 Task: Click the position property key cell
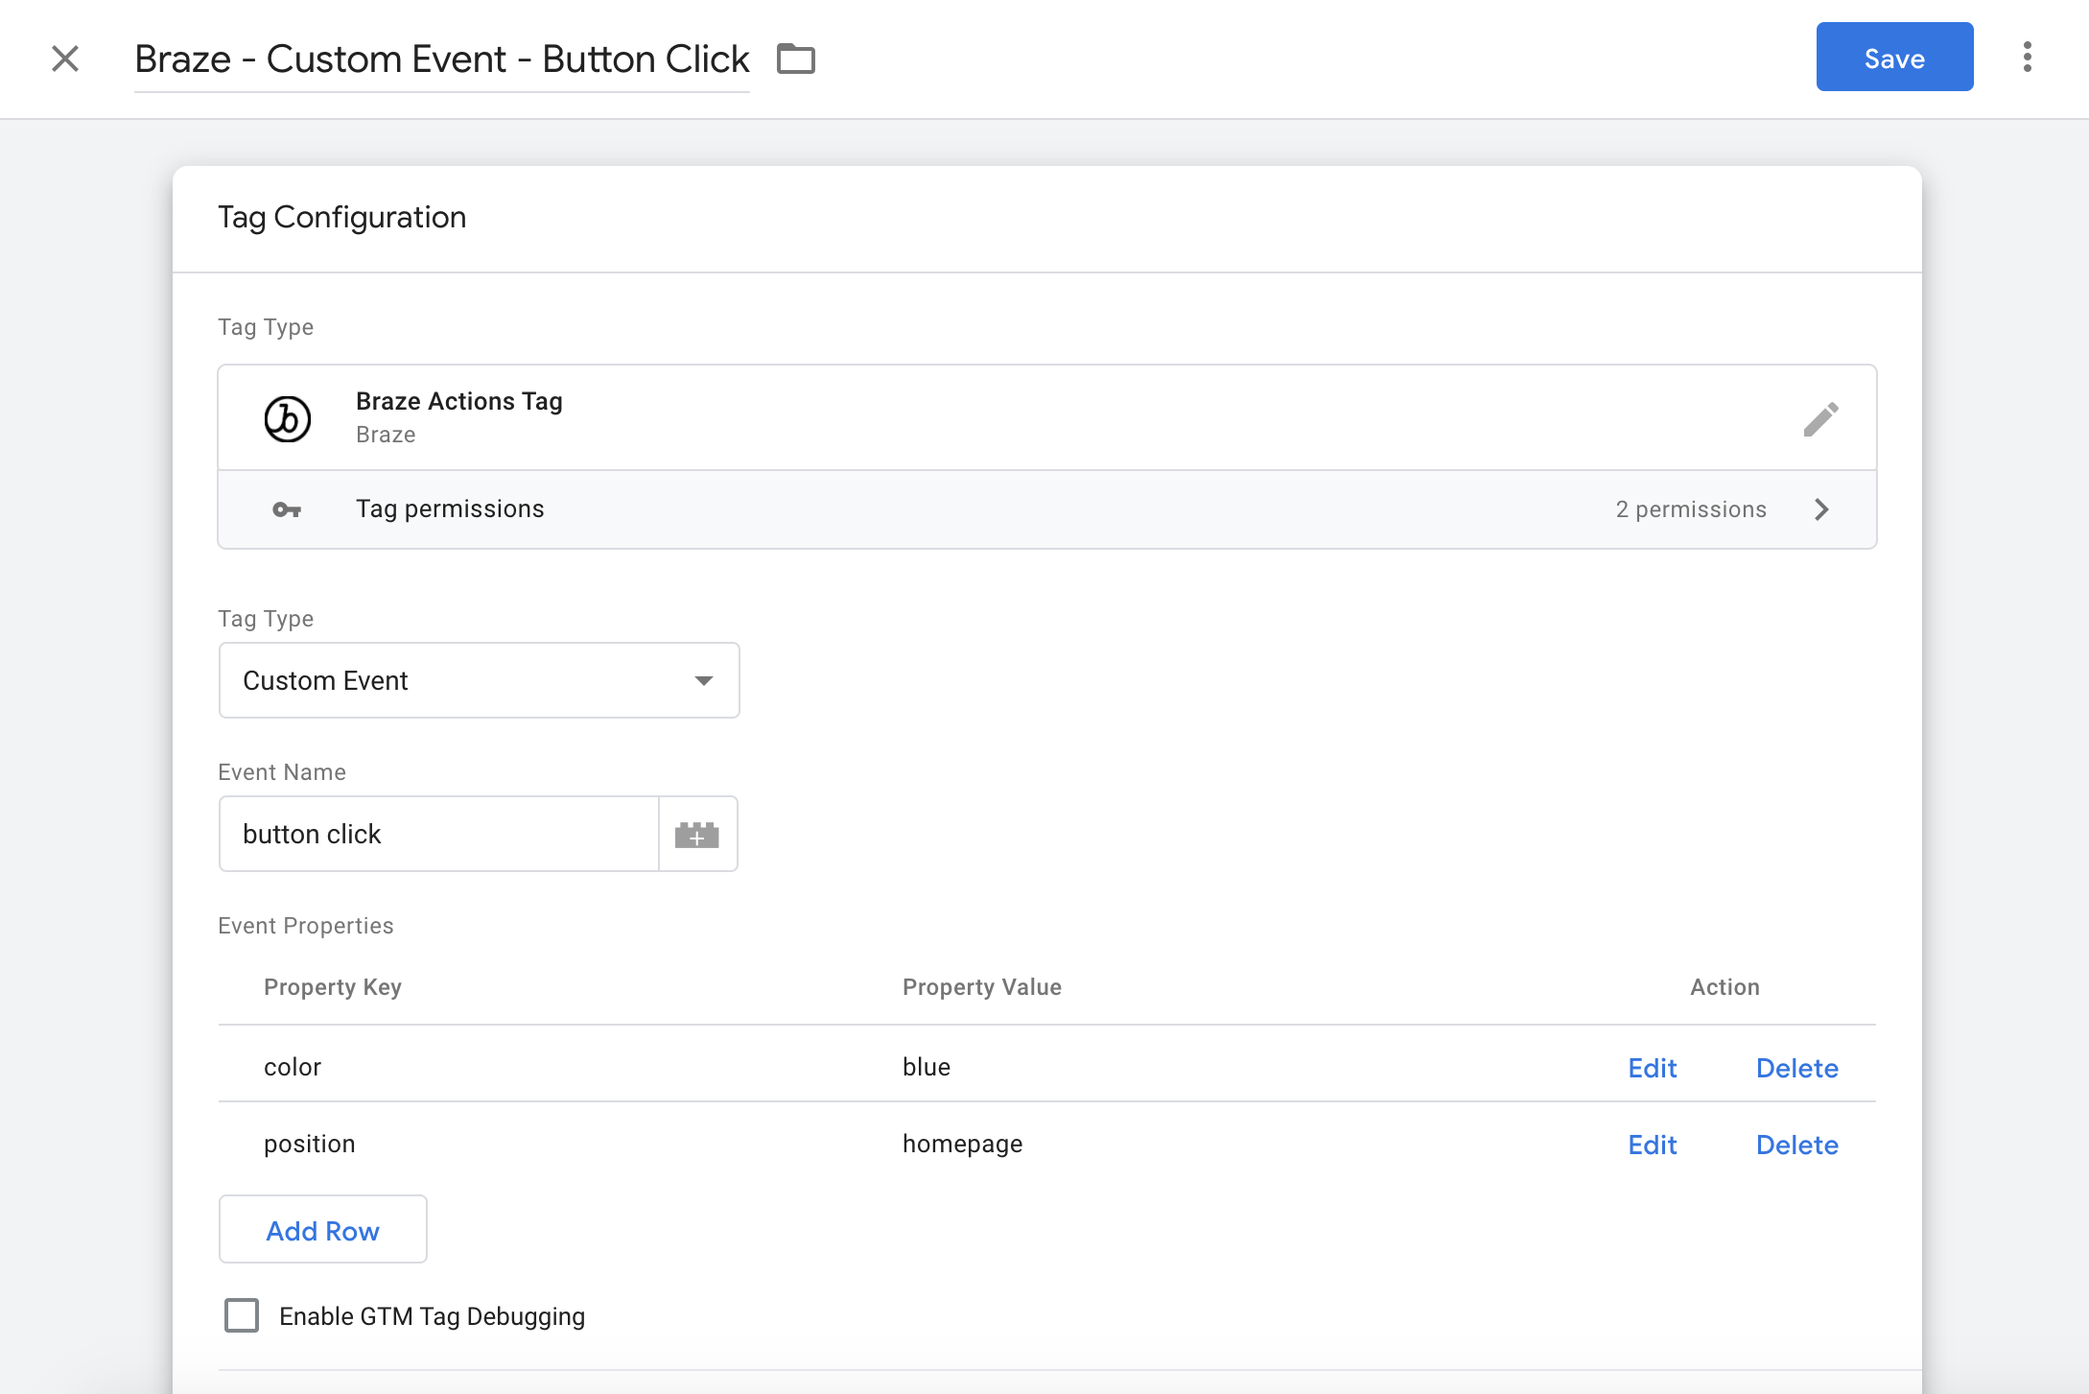[310, 1144]
